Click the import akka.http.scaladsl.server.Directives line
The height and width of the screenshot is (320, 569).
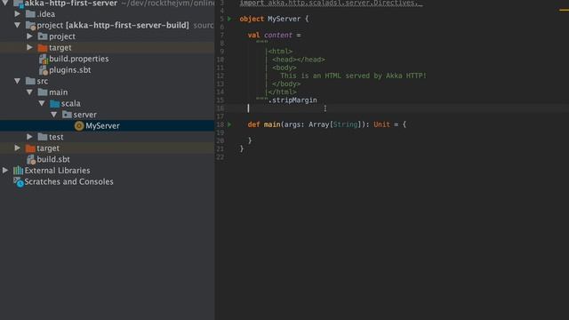tap(331, 3)
